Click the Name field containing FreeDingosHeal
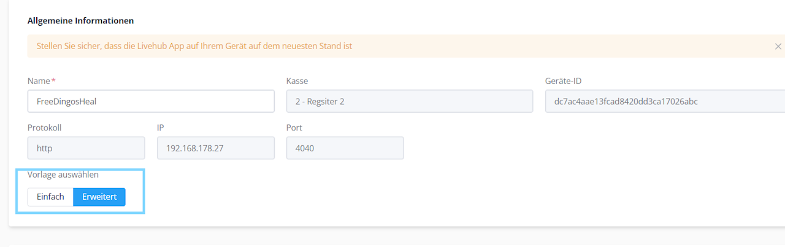The image size is (785, 247). (x=151, y=102)
